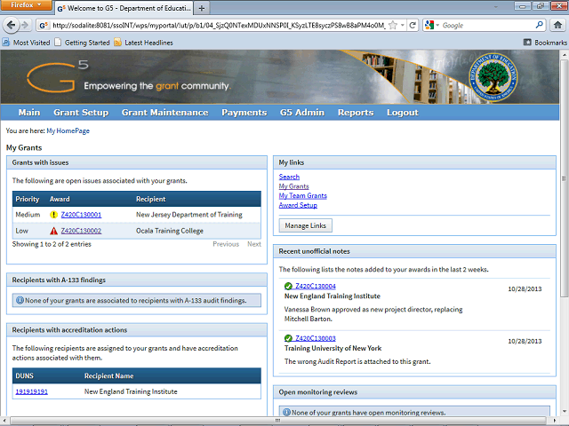
Task: Open the Award Setup link
Action: (x=298, y=205)
